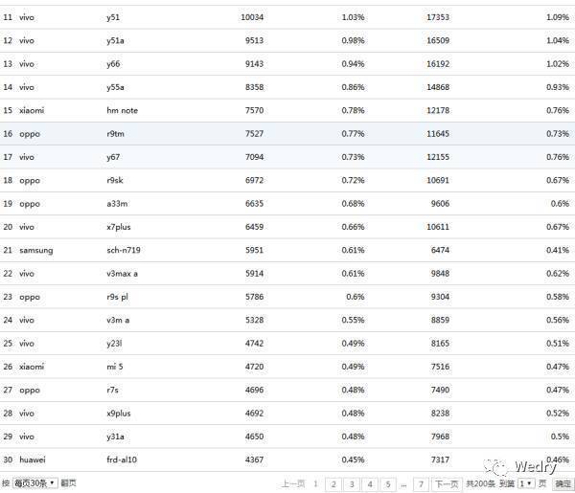The width and height of the screenshot is (575, 493).
Task: Click the mi 5 model cell
Action: (x=115, y=367)
